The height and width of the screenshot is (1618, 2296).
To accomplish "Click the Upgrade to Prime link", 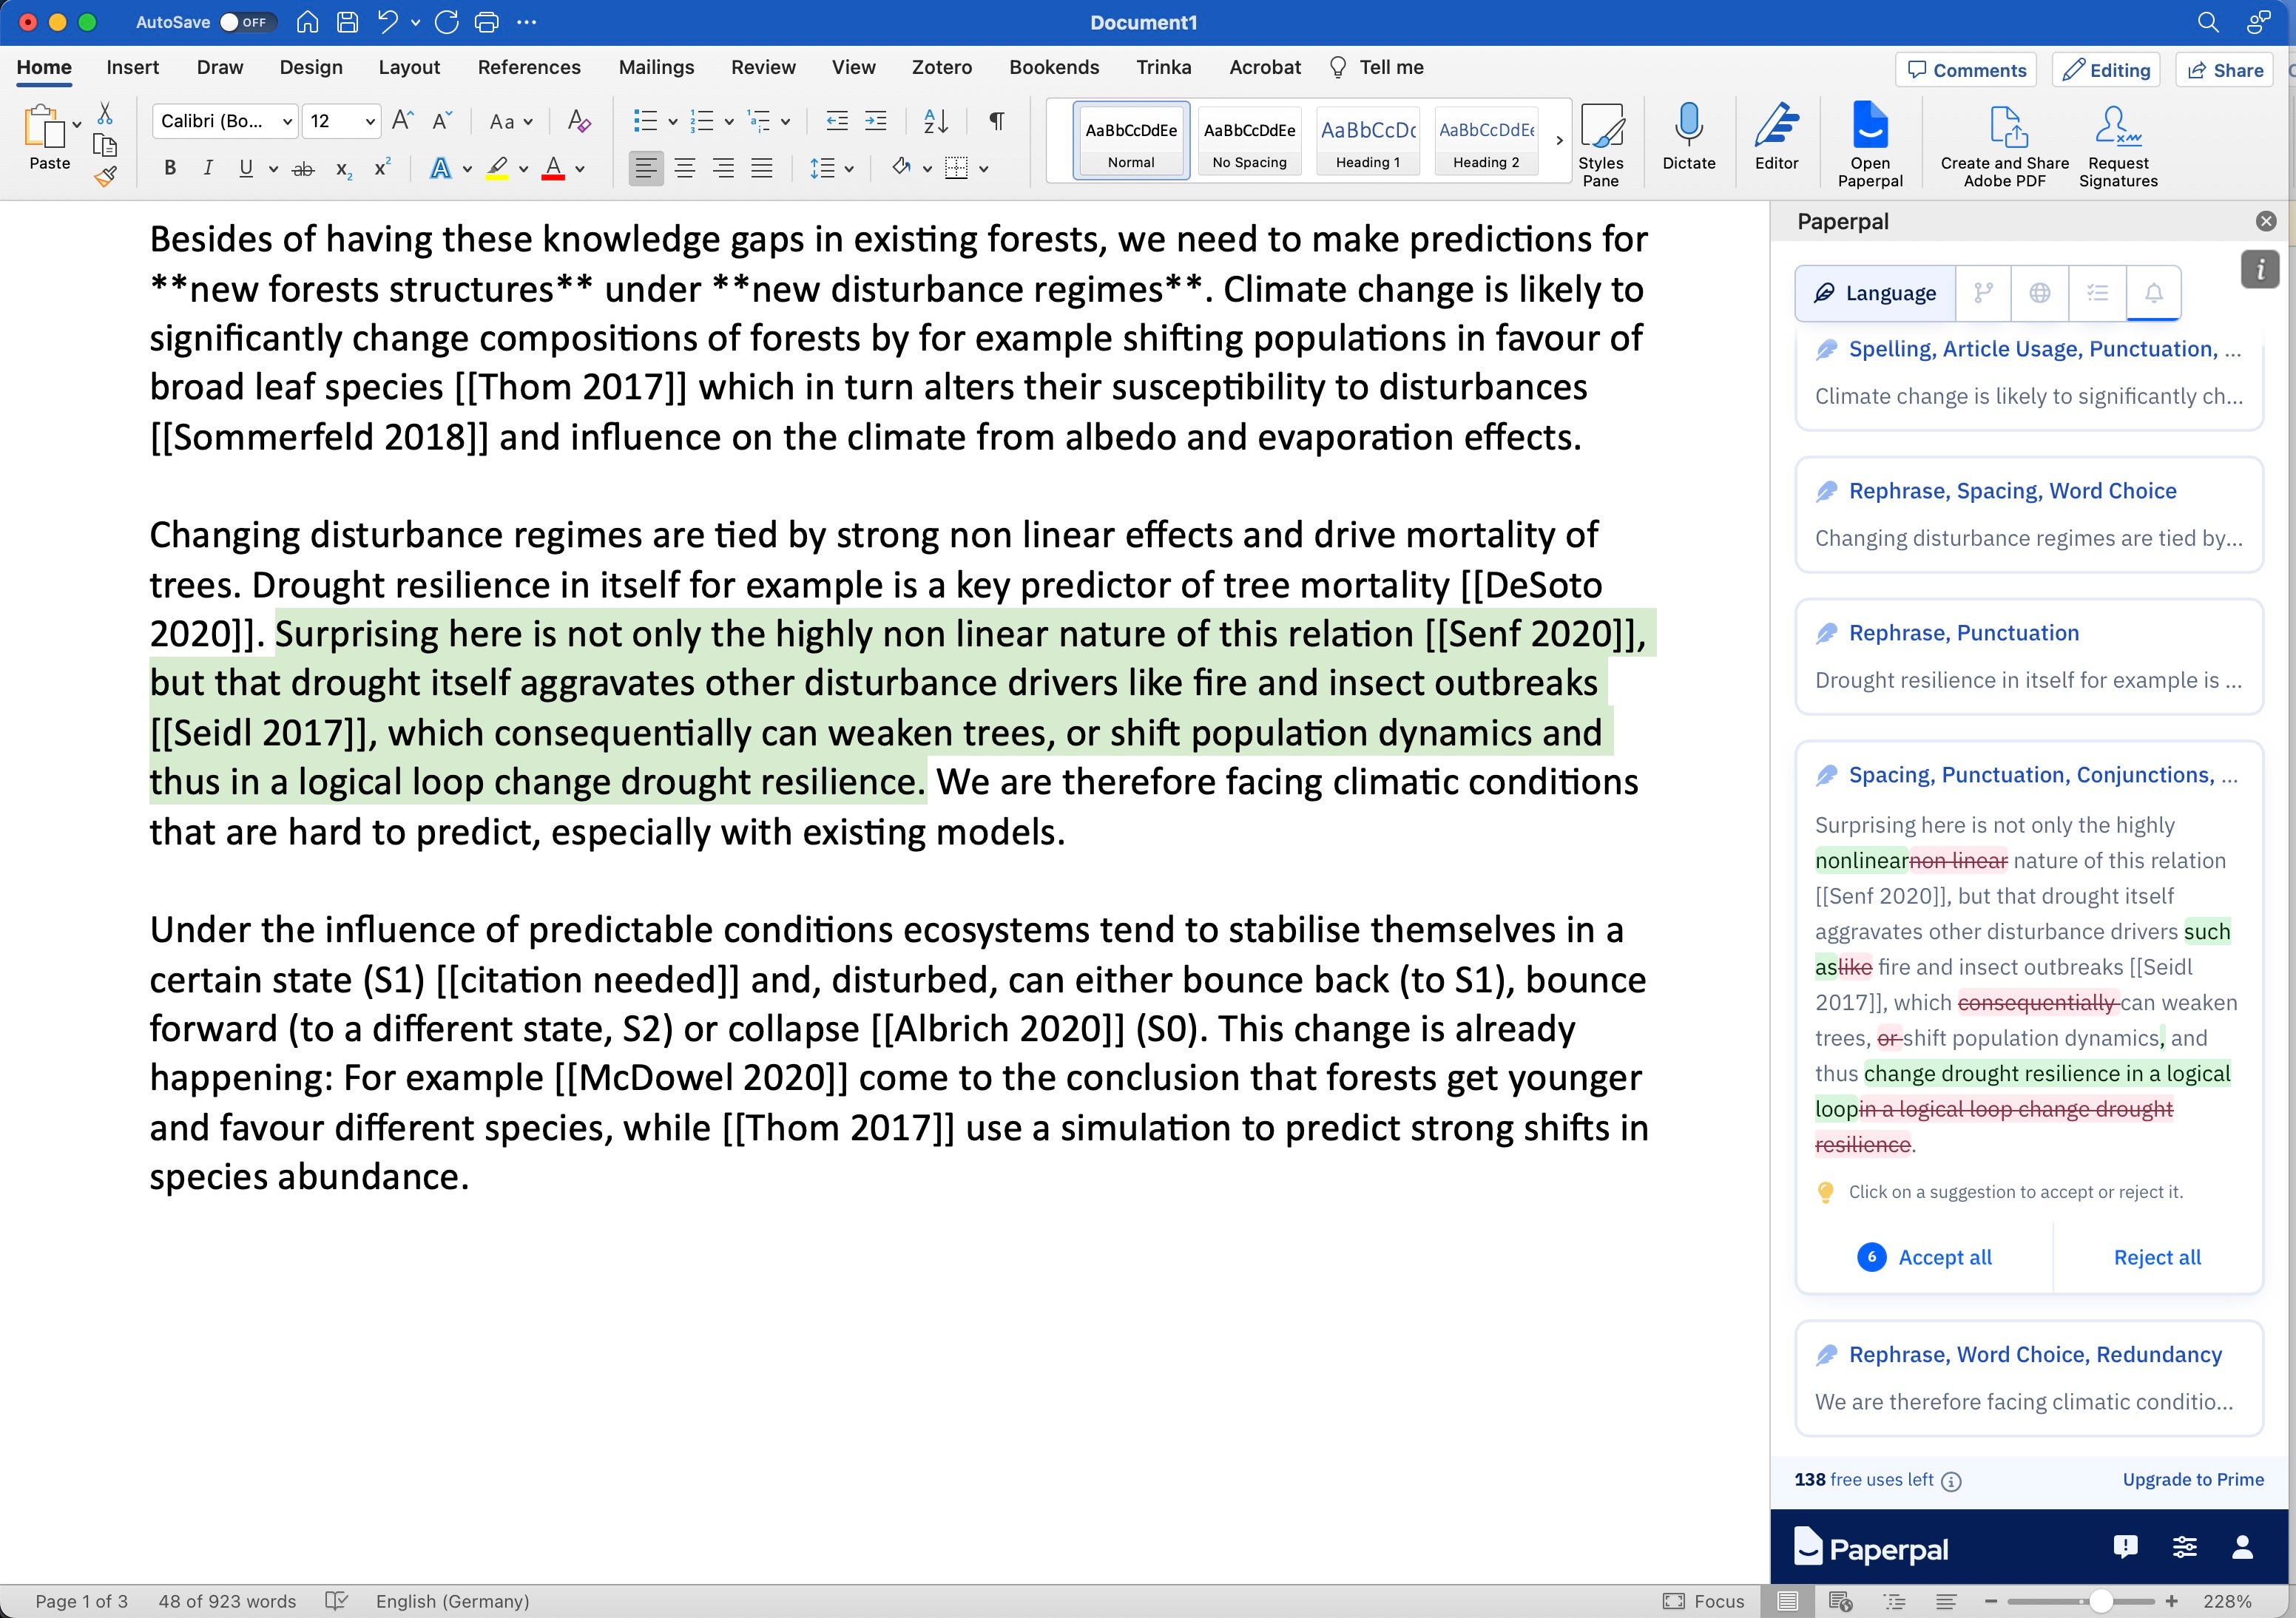I will pyautogui.click(x=2192, y=1479).
